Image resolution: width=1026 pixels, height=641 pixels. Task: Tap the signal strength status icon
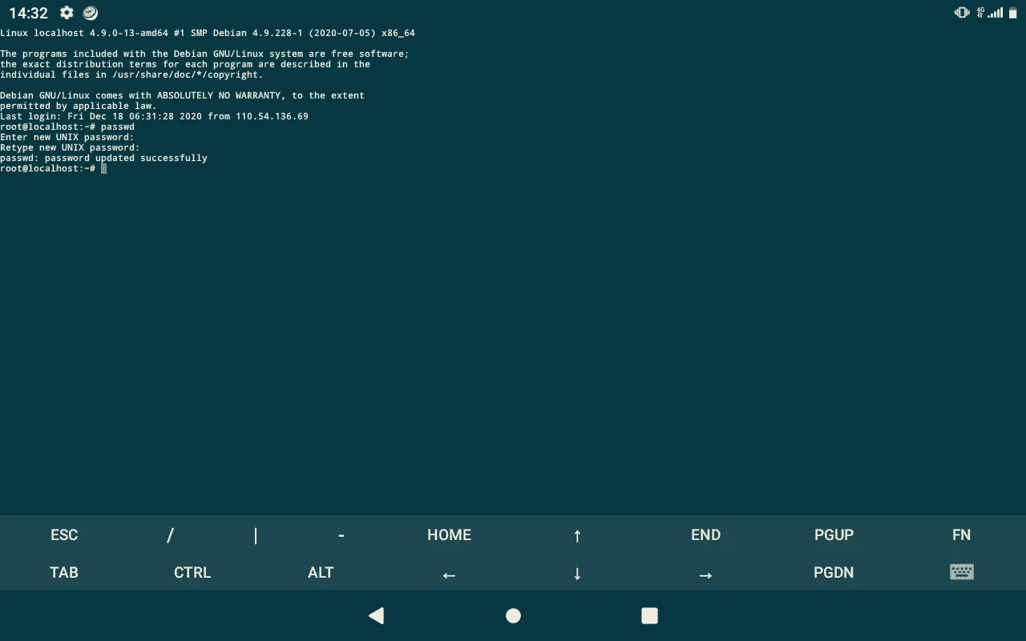click(995, 13)
